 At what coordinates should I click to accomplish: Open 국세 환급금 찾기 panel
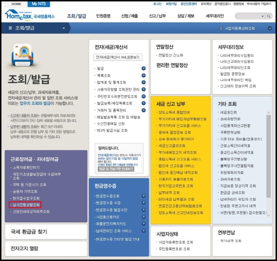click(x=46, y=232)
